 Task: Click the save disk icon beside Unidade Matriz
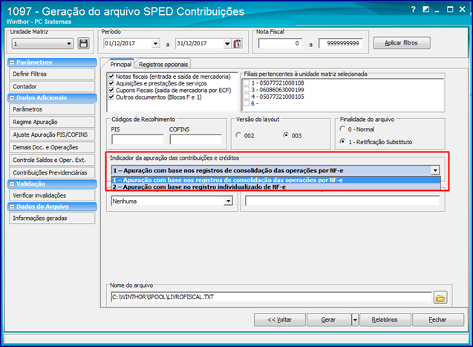point(84,43)
